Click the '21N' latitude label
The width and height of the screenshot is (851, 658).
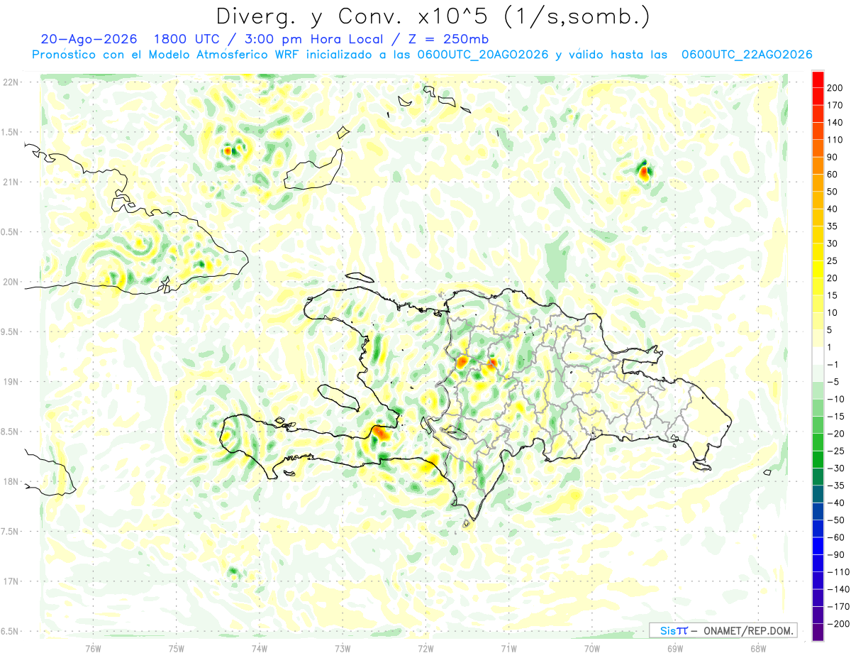10,182
